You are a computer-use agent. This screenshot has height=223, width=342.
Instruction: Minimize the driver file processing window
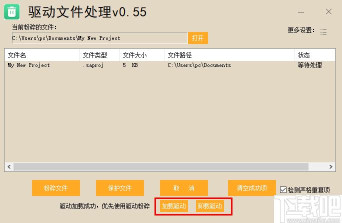[301, 12]
